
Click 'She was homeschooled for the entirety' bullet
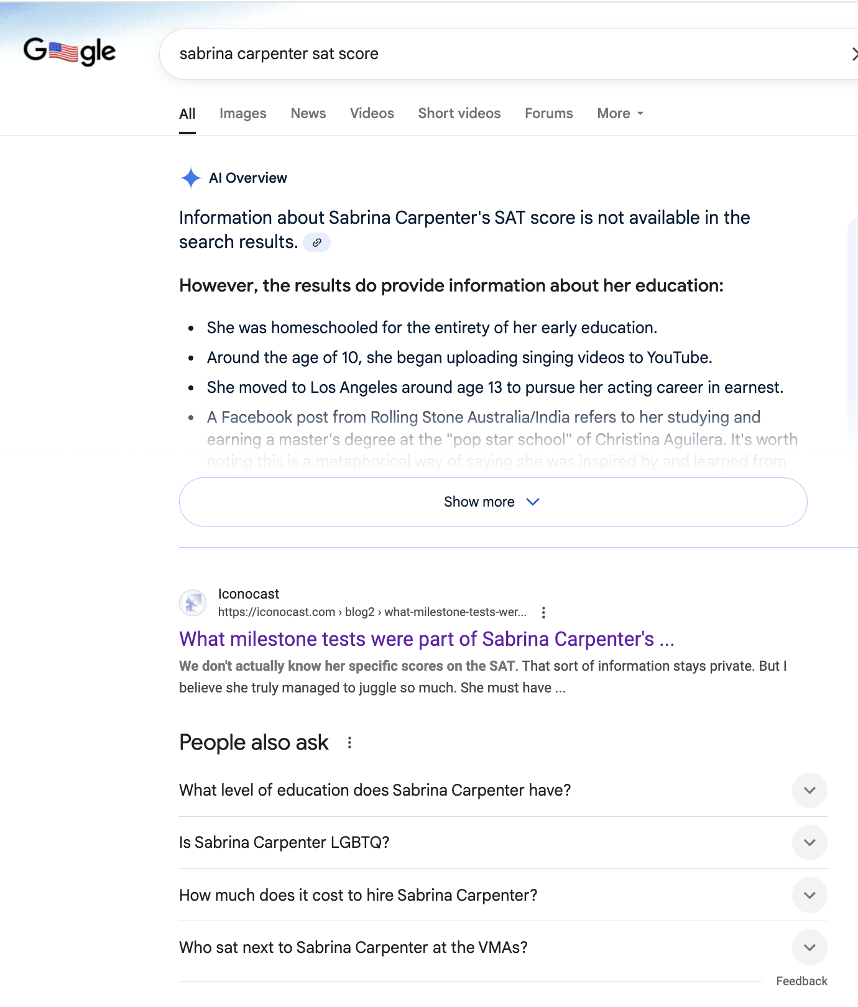click(x=432, y=328)
